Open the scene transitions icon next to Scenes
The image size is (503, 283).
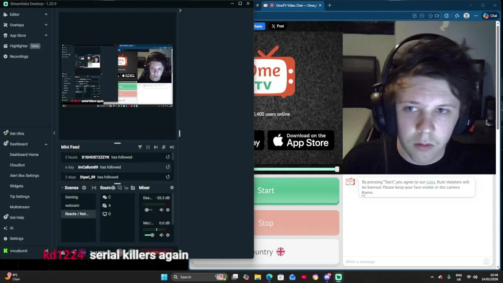pyautogui.click(x=94, y=188)
